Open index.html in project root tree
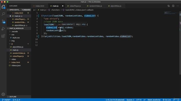The image size is (181, 101). (16, 62)
